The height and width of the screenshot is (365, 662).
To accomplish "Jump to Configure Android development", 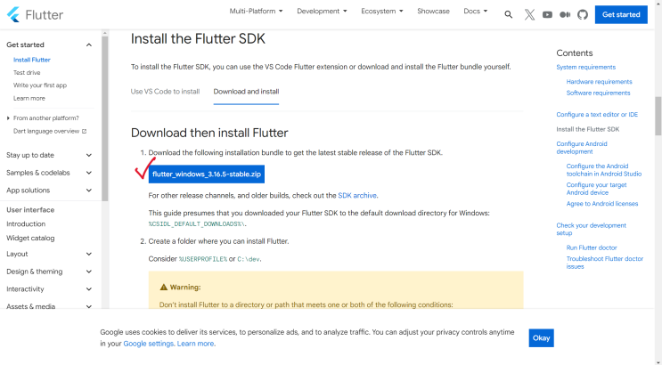I will click(x=581, y=148).
